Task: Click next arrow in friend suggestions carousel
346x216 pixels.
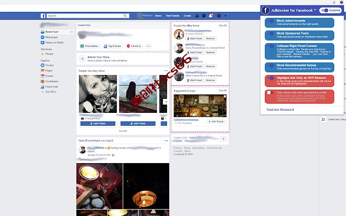Action: click(x=166, y=102)
